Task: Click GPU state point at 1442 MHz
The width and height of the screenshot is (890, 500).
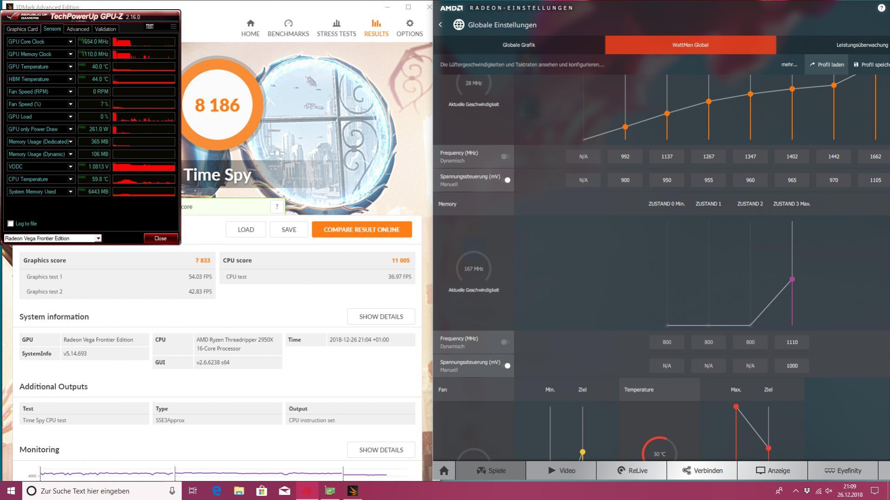Action: [x=834, y=85]
